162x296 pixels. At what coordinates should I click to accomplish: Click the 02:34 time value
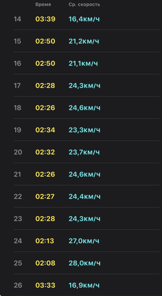point(45,130)
